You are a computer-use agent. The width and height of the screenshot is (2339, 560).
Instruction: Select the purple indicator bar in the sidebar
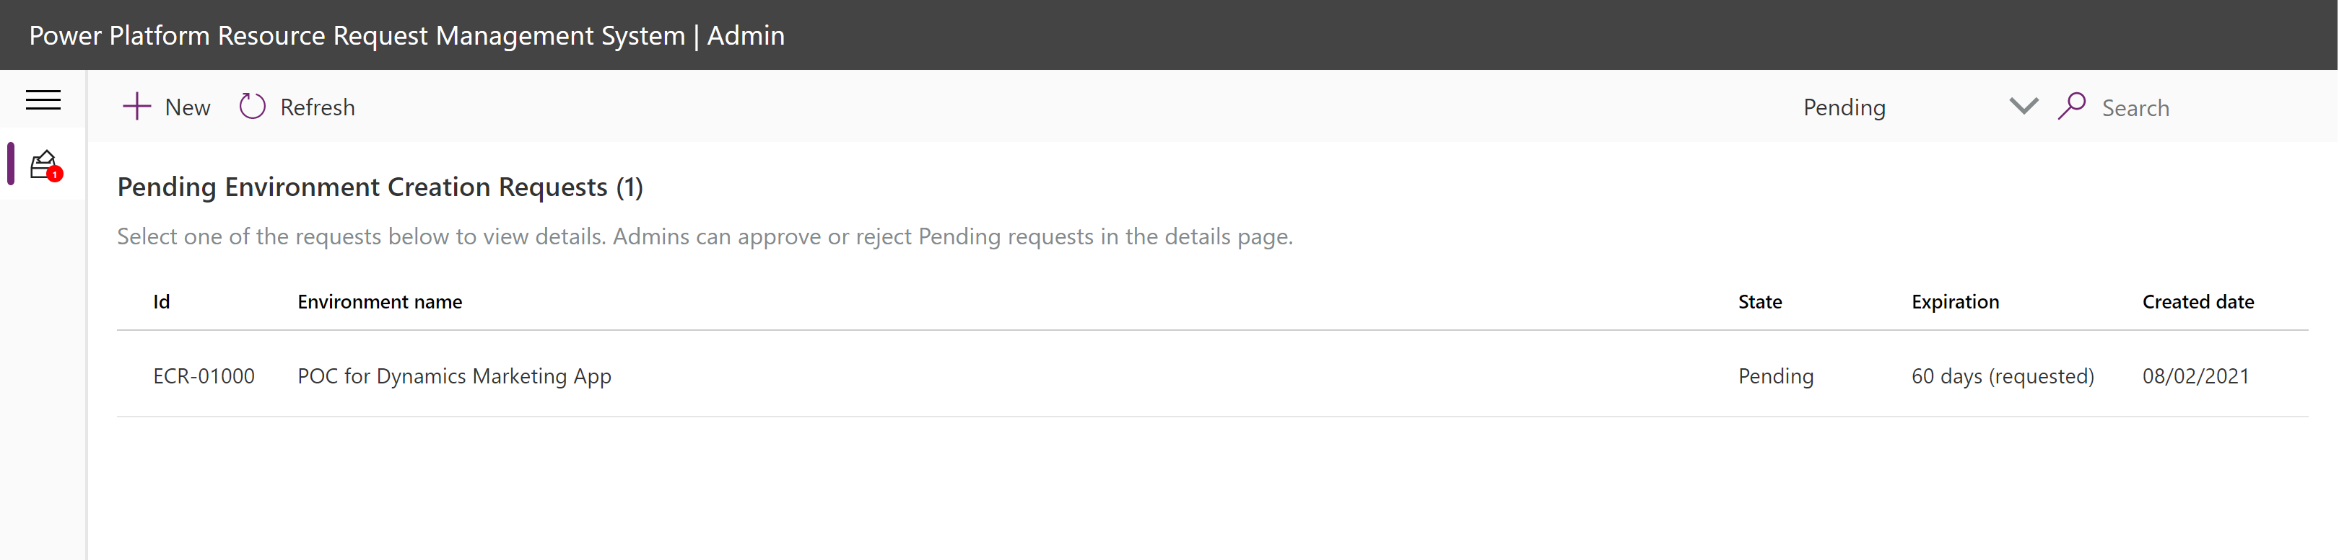tap(9, 163)
